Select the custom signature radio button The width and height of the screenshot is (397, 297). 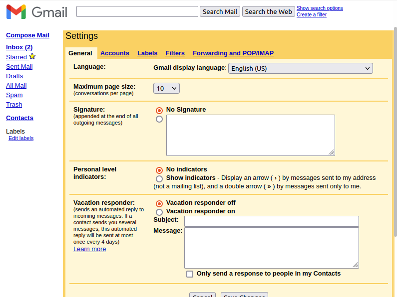click(x=159, y=119)
